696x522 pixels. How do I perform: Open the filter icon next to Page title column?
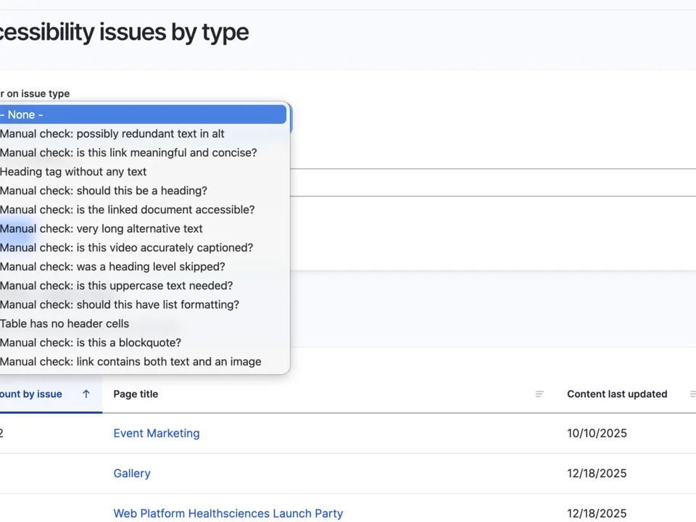[539, 394]
